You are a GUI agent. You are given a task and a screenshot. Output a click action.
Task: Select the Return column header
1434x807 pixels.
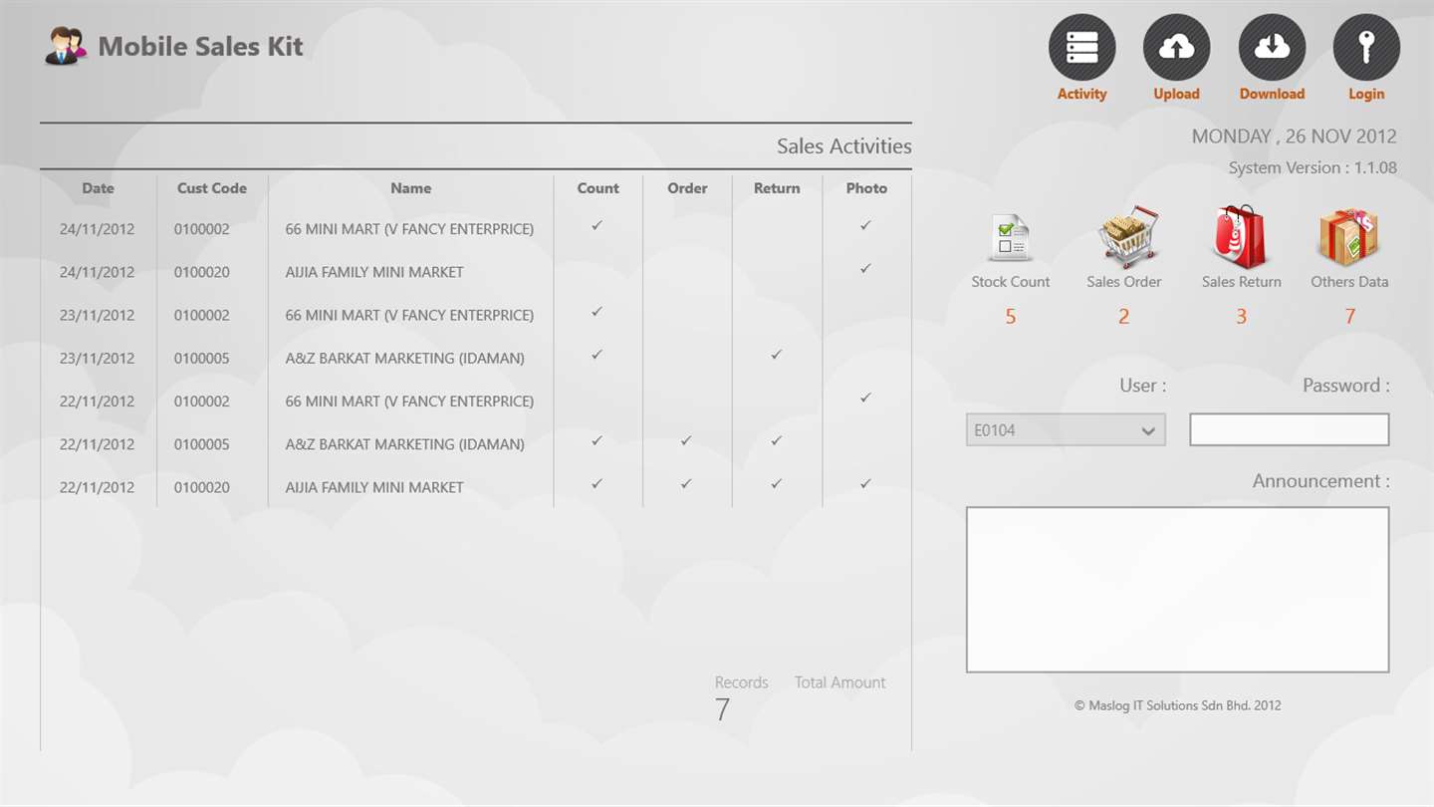[x=777, y=187]
